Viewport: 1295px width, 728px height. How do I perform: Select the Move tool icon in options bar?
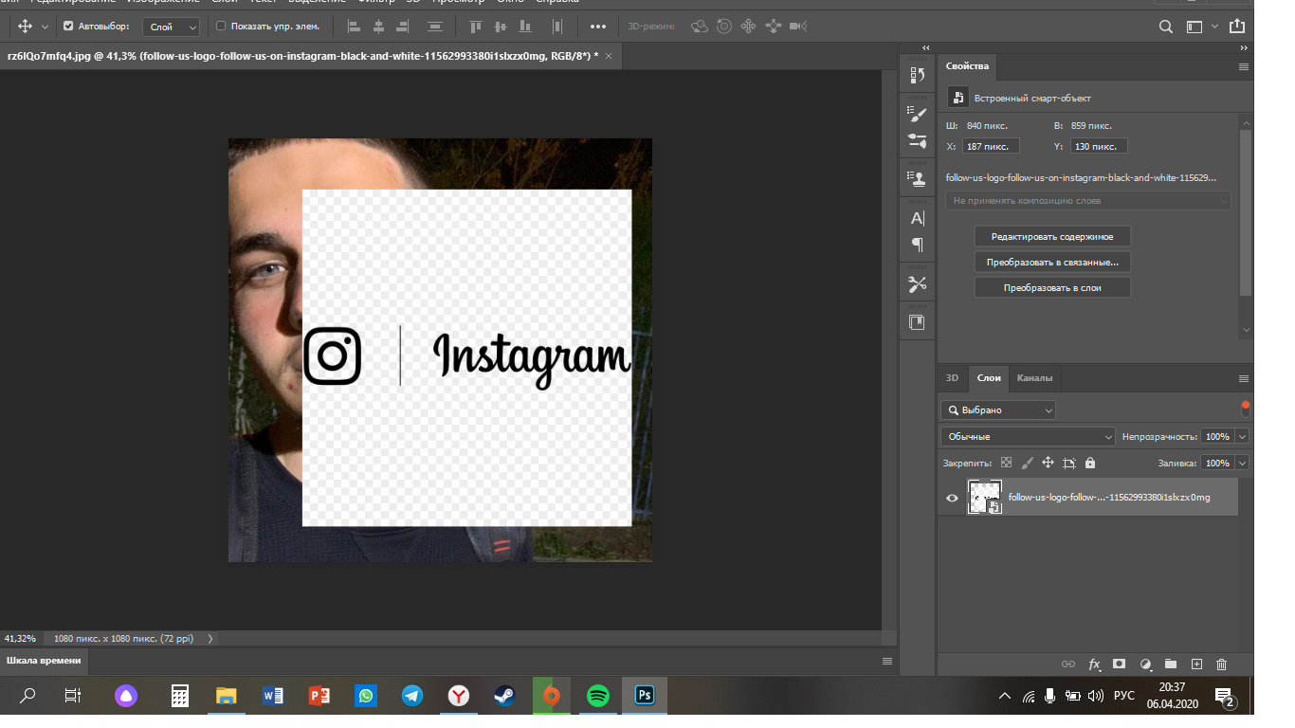[26, 27]
